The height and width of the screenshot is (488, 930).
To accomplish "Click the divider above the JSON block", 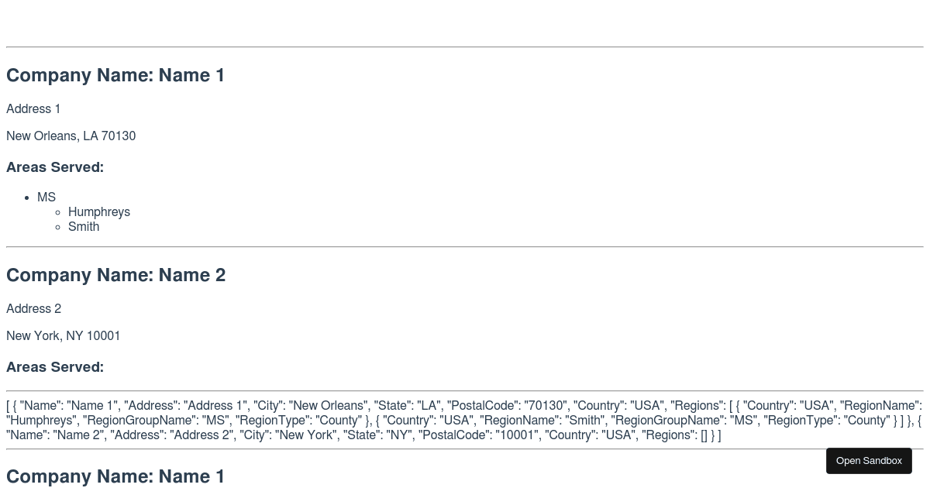I will click(465, 391).
